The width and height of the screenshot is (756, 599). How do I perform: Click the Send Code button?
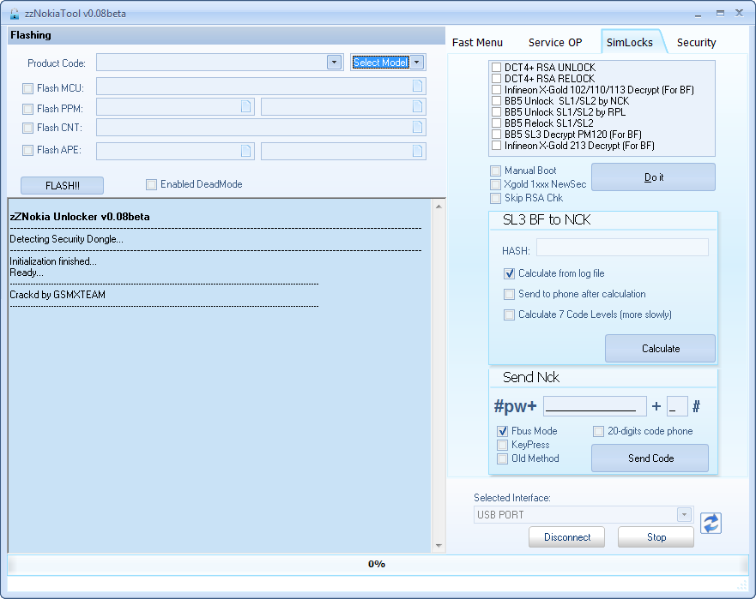click(x=650, y=458)
